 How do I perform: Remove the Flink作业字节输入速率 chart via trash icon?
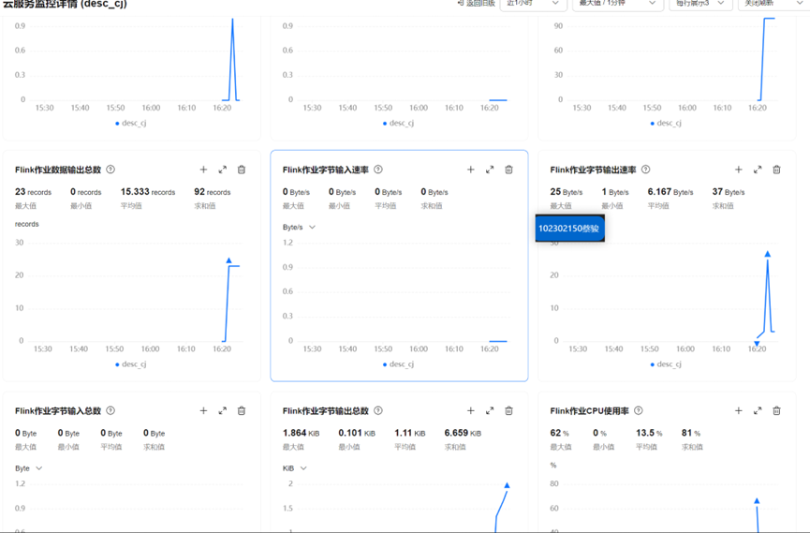point(508,170)
